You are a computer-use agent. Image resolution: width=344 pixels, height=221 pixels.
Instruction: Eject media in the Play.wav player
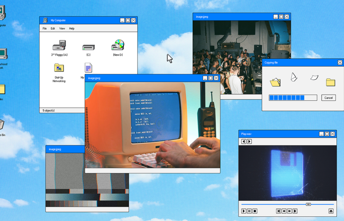click(331, 211)
